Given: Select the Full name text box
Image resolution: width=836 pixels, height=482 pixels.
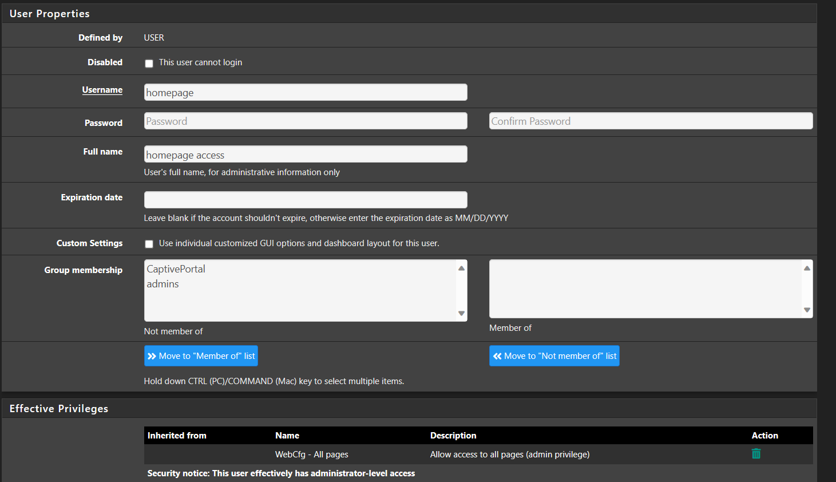Looking at the screenshot, I should click(x=305, y=155).
